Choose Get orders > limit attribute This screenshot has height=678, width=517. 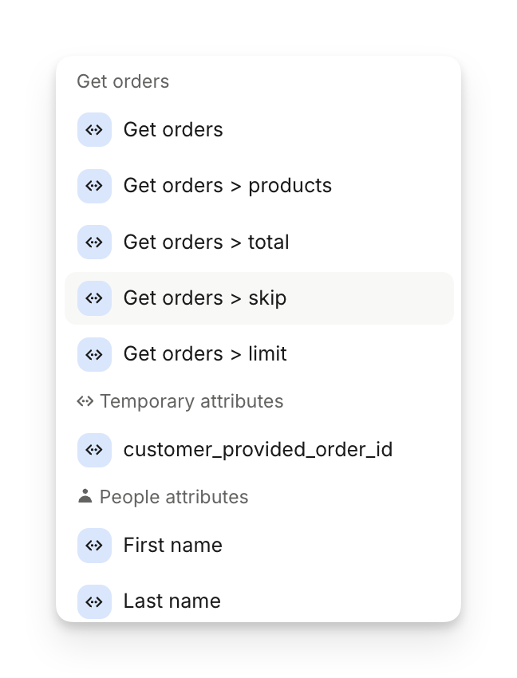click(205, 354)
